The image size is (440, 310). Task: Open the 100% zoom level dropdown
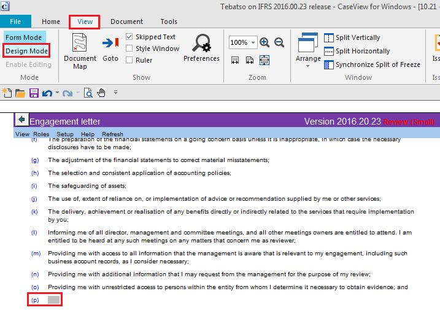tap(252, 42)
